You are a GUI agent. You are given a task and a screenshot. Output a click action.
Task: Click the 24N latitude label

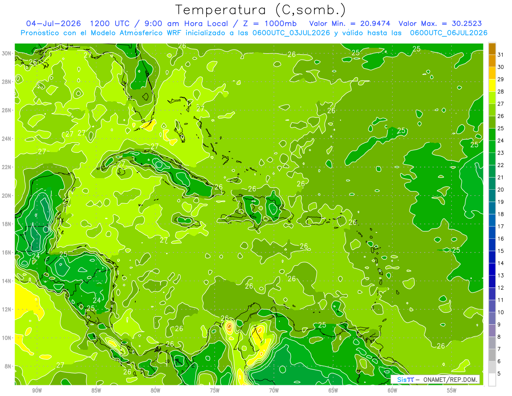[x=6, y=139]
